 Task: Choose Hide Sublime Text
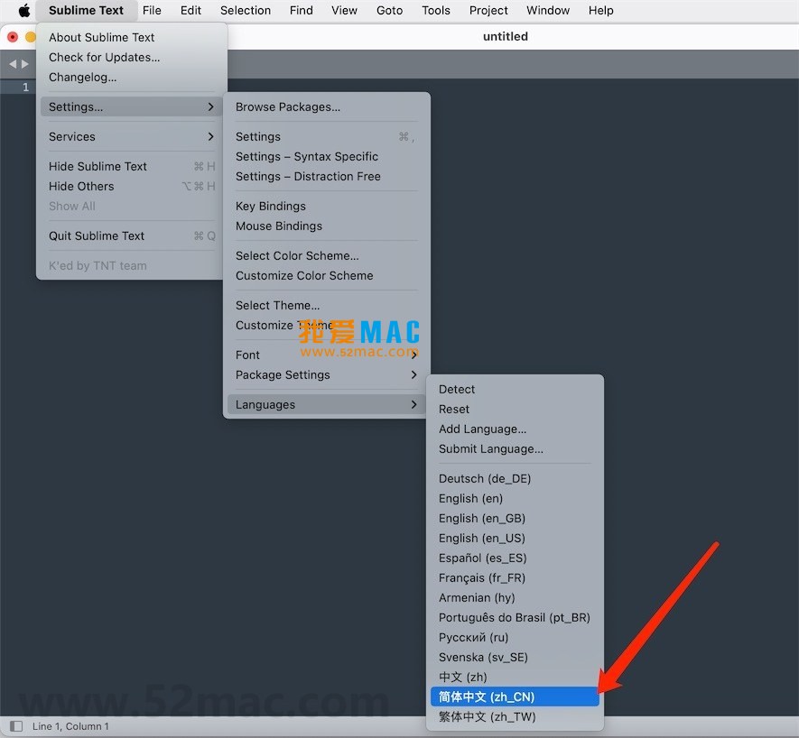132,166
